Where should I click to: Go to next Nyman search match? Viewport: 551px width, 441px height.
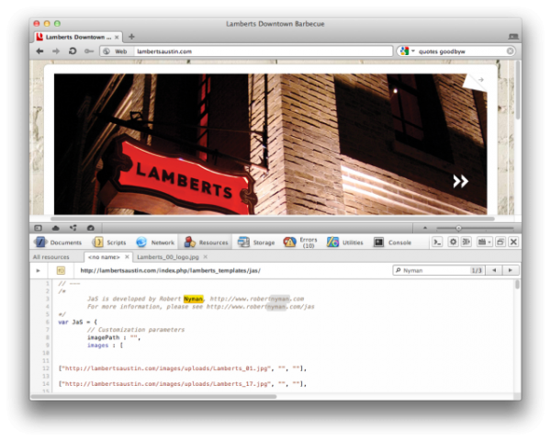pos(511,270)
